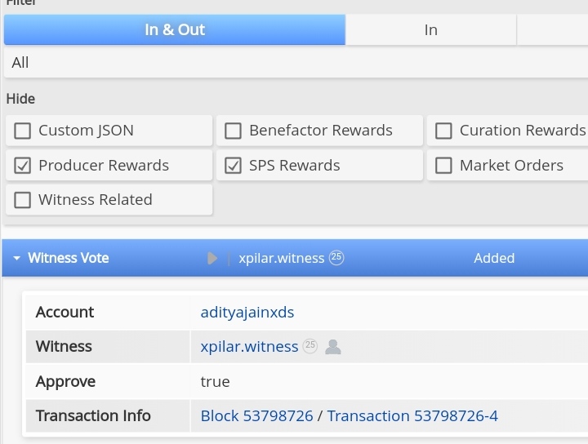Screen dimensions: 588x444
Task: Toggle the Market Orders checkbox
Action: click(x=444, y=166)
